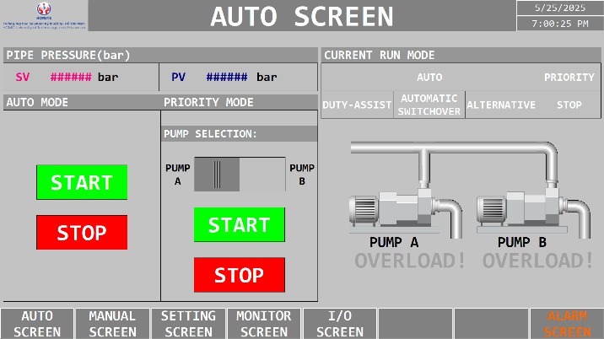Click the SV pressure setpoint value
The width and height of the screenshot is (604, 339).
click(71, 77)
